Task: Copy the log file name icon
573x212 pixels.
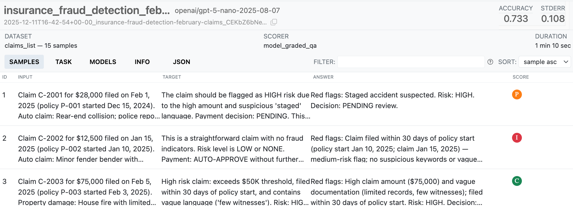Action: click(x=274, y=22)
